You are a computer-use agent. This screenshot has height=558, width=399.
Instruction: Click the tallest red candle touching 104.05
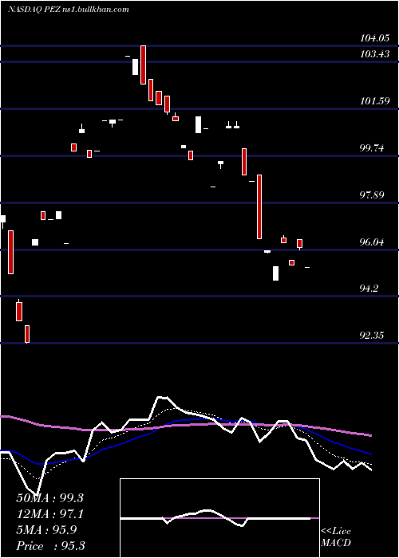(143, 65)
